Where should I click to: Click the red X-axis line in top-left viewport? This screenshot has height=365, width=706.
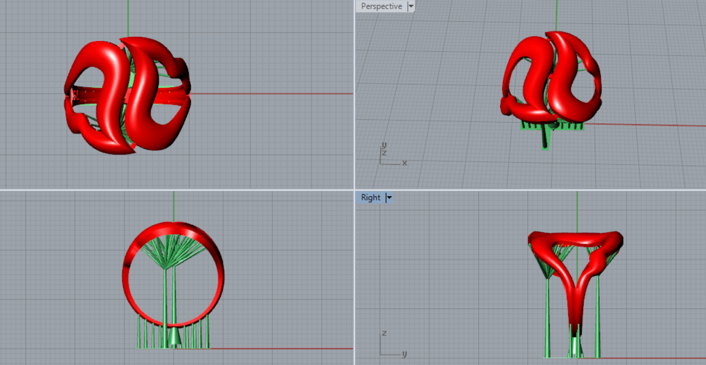pyautogui.click(x=272, y=94)
